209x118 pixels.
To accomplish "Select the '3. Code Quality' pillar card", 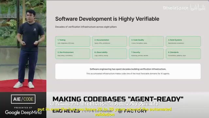I will point(146,41).
